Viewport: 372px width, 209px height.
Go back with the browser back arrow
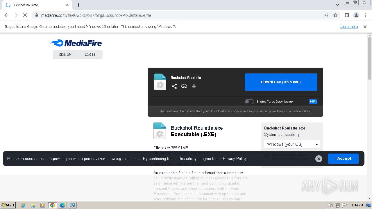6,15
